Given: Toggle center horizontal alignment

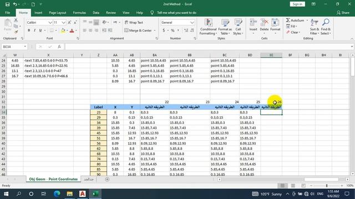Looking at the screenshot, I should (90, 30).
